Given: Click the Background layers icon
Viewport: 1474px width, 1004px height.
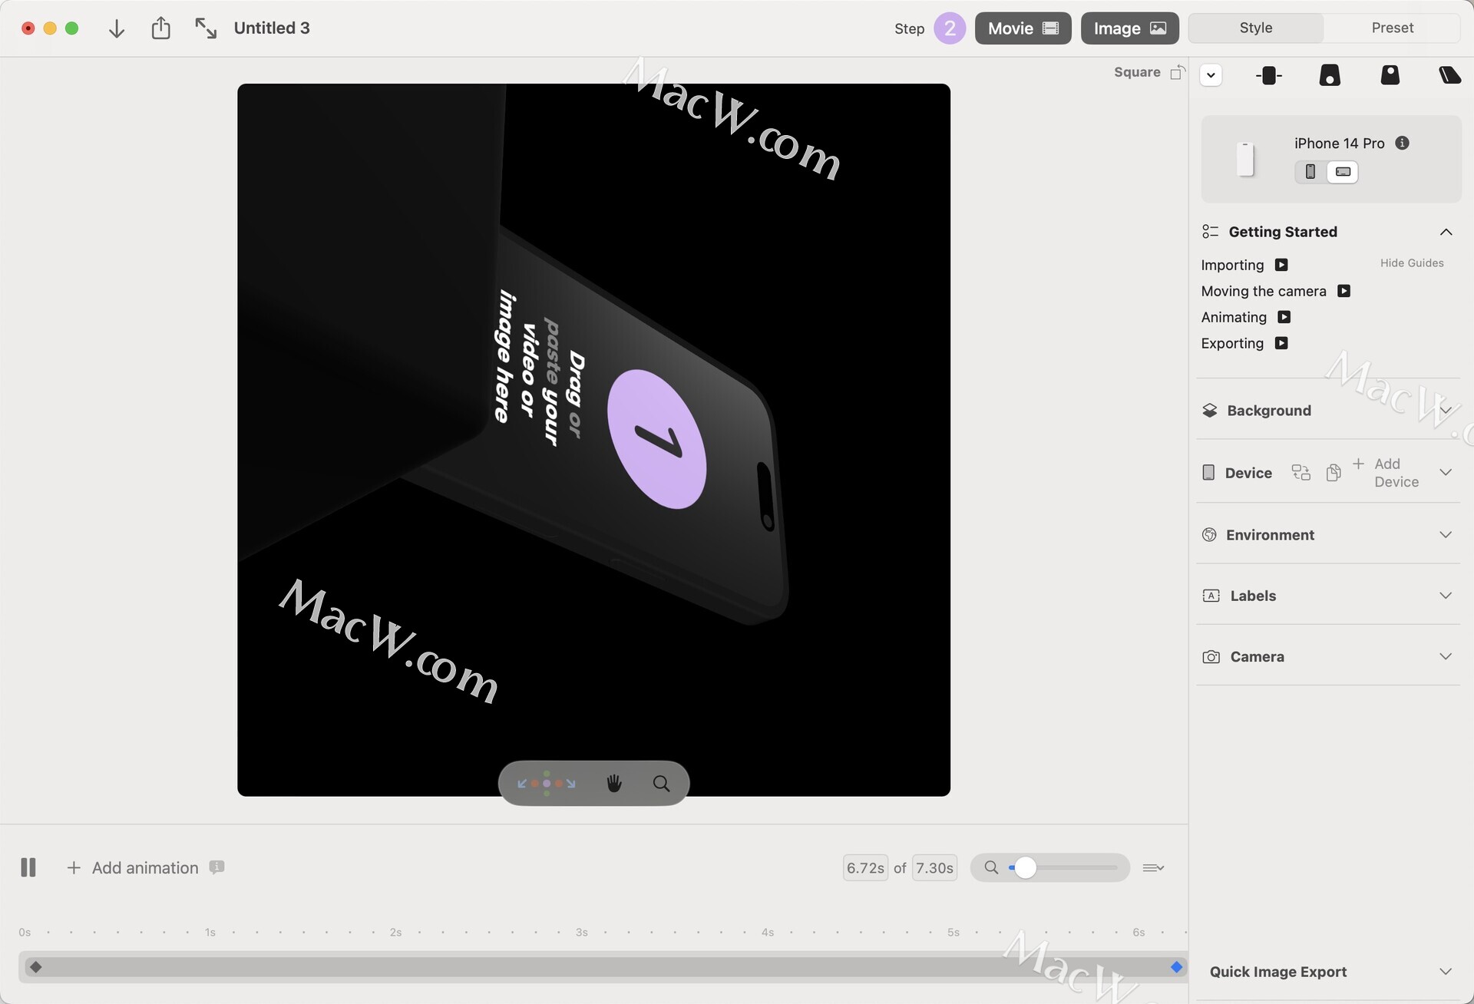Looking at the screenshot, I should click(x=1210, y=411).
